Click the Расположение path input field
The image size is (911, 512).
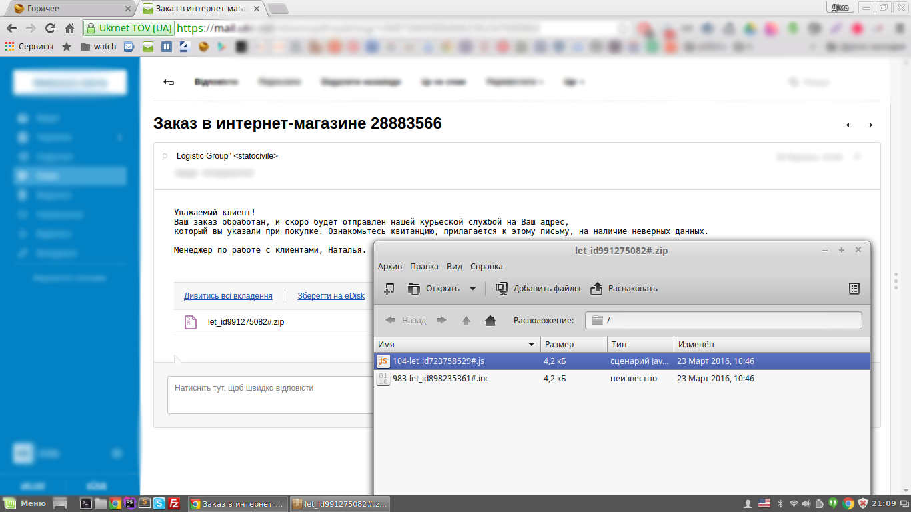(x=724, y=321)
